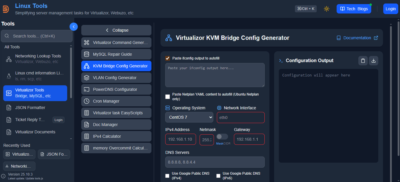Screen dimensions: 400x182
Task: Open recently used JSON Formatter chip
Action: [x=54, y=154]
